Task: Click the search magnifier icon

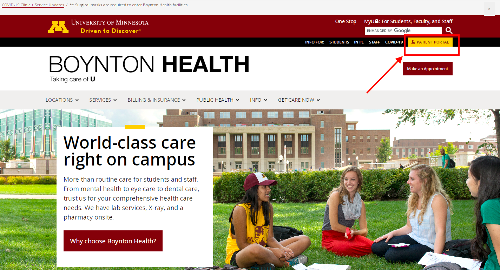Action: 449,31
